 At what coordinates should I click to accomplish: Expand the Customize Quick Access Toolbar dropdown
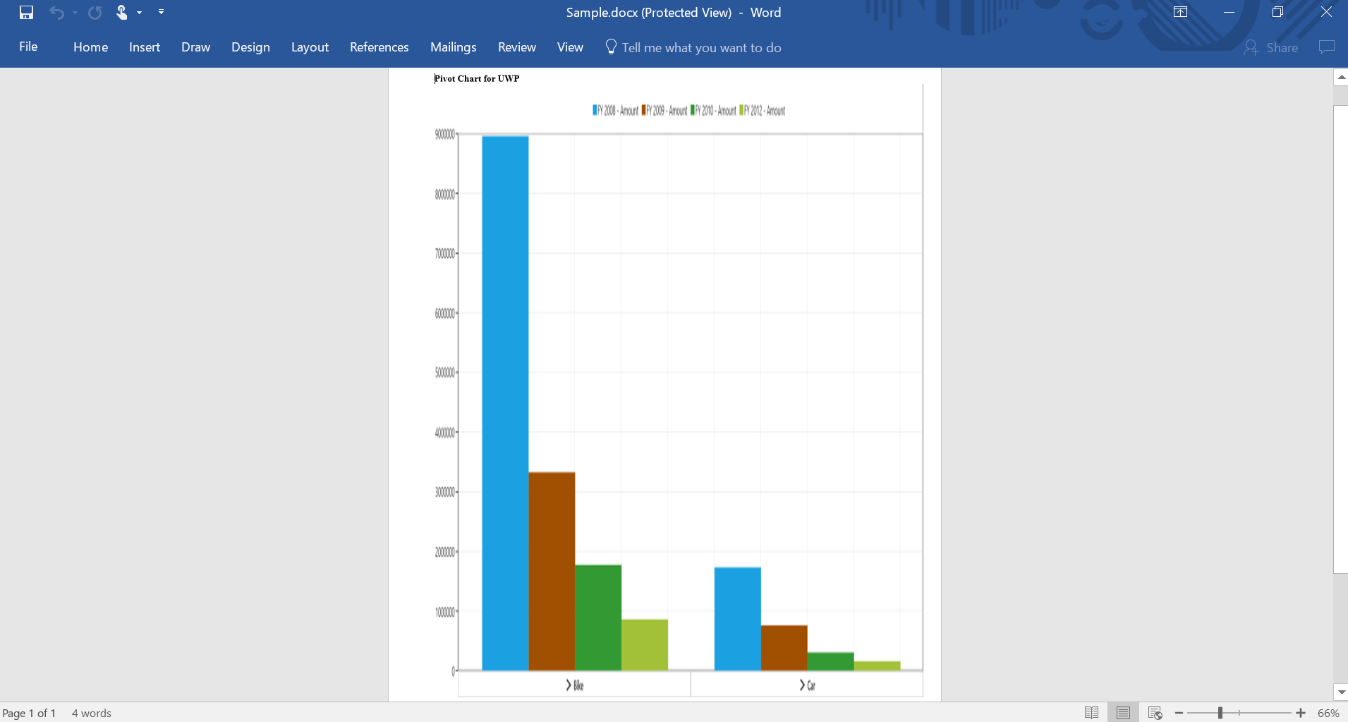161,12
